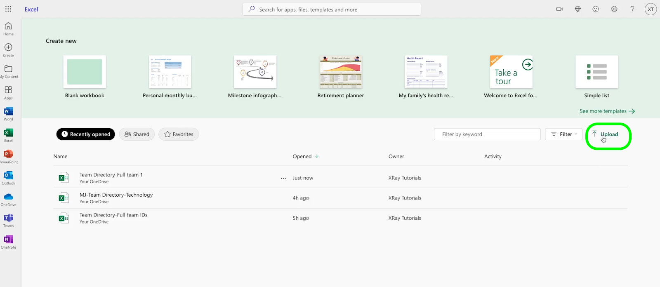Click the Owner column header
Screen dimensions: 660x287
click(396, 157)
